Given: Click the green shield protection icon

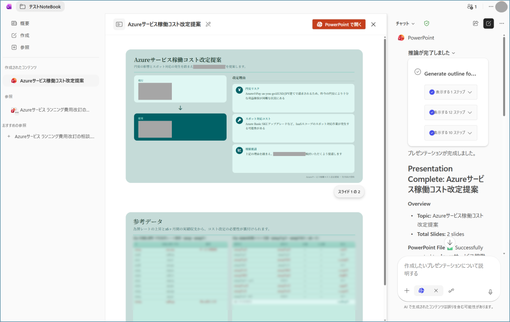Looking at the screenshot, I should [x=426, y=23].
